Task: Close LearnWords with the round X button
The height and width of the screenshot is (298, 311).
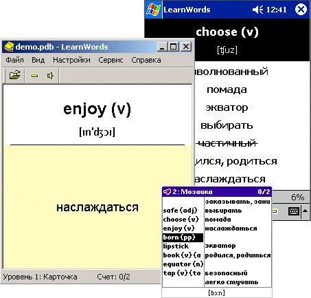Action: (301, 10)
